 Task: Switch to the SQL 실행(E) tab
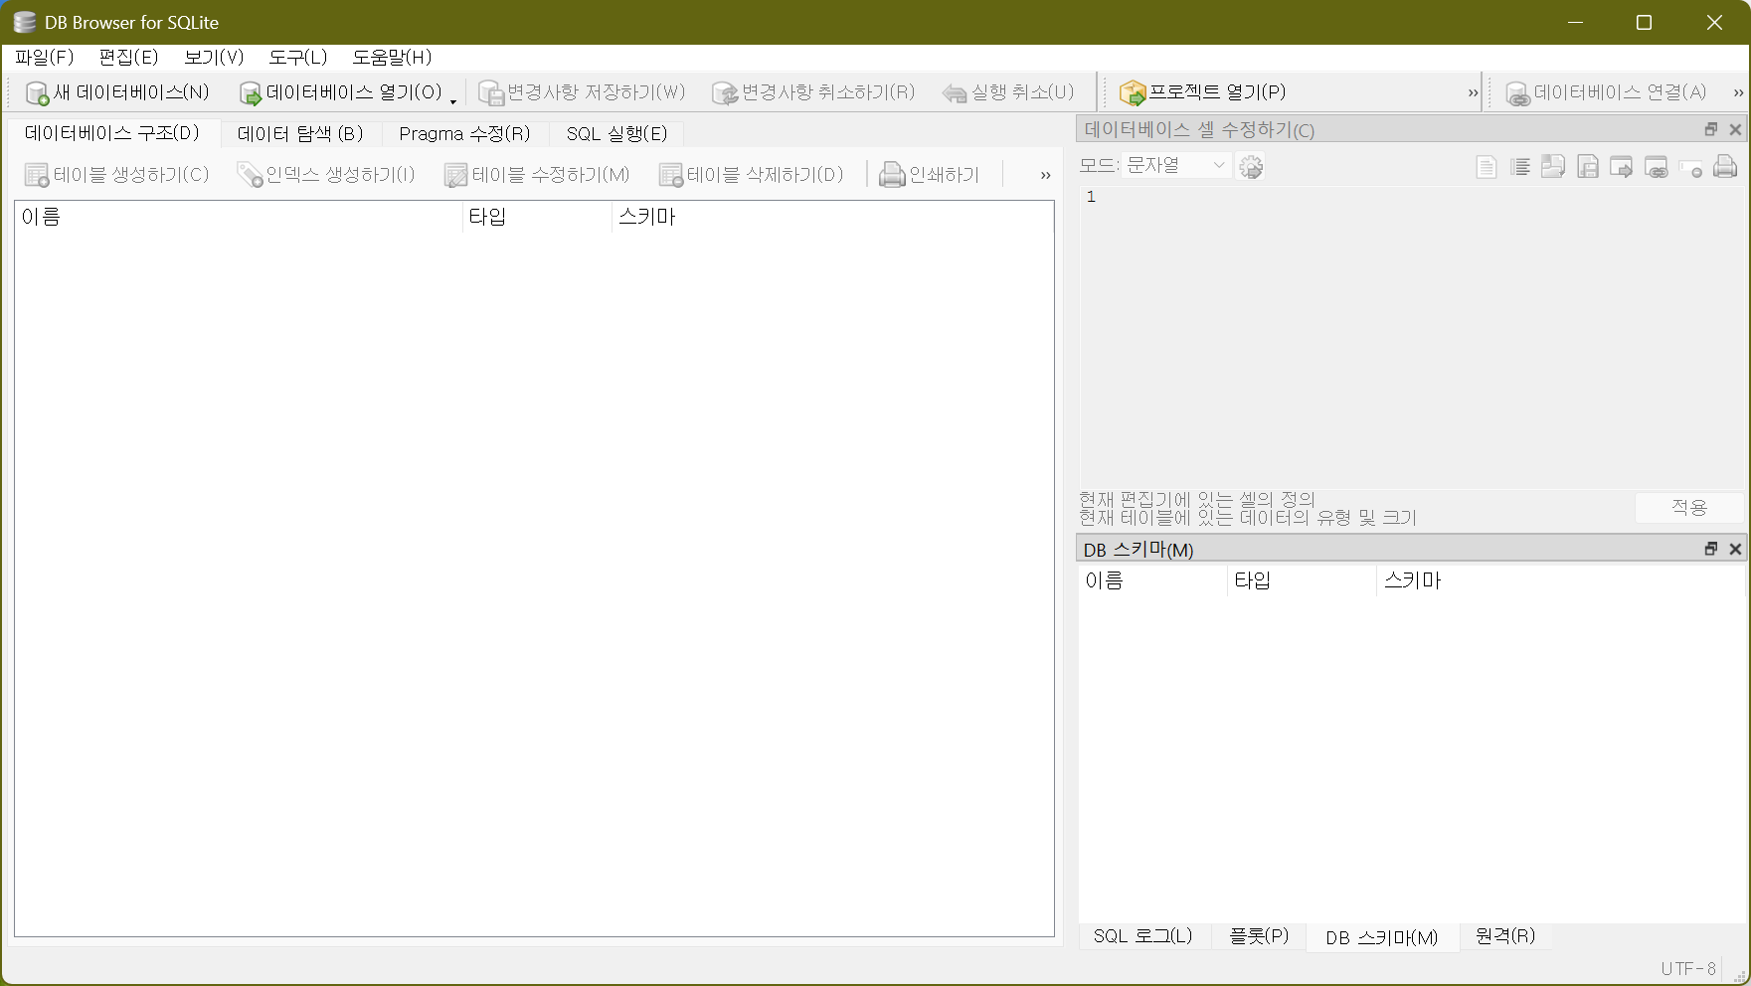click(x=616, y=133)
